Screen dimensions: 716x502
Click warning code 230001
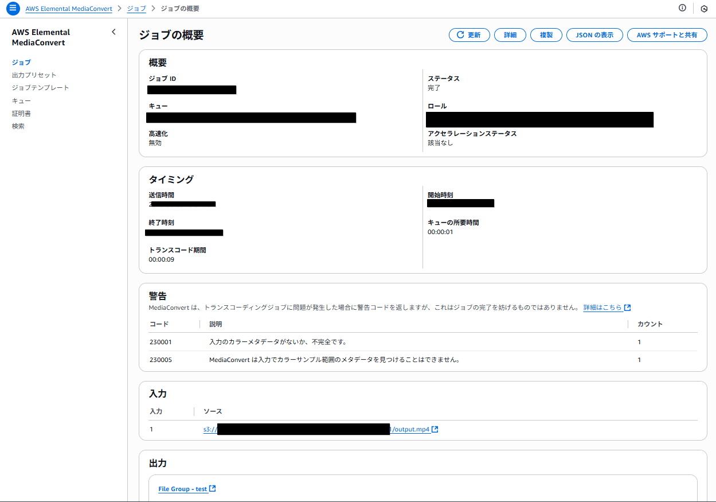click(x=161, y=342)
